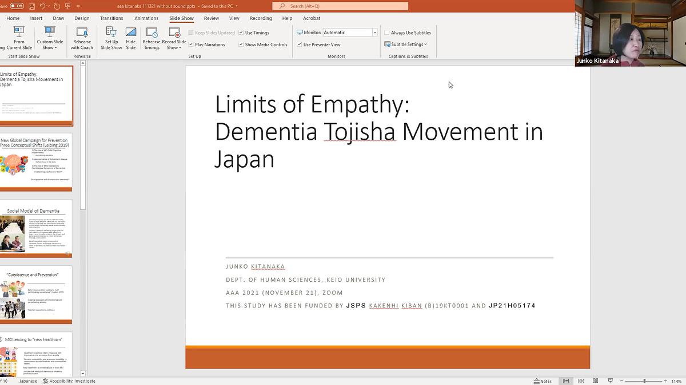Open the Acrobat ribbon tab

click(x=312, y=18)
